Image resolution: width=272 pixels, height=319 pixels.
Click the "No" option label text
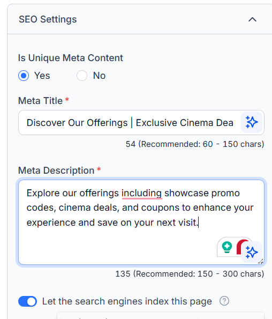pyautogui.click(x=100, y=76)
